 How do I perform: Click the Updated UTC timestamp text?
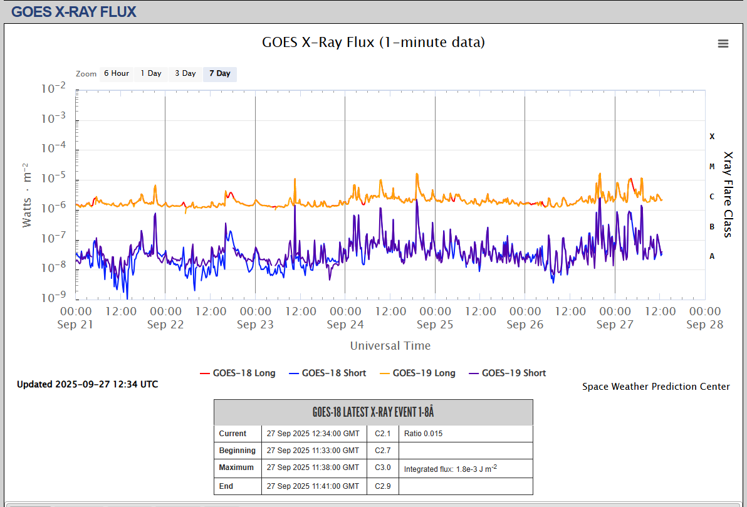(88, 384)
